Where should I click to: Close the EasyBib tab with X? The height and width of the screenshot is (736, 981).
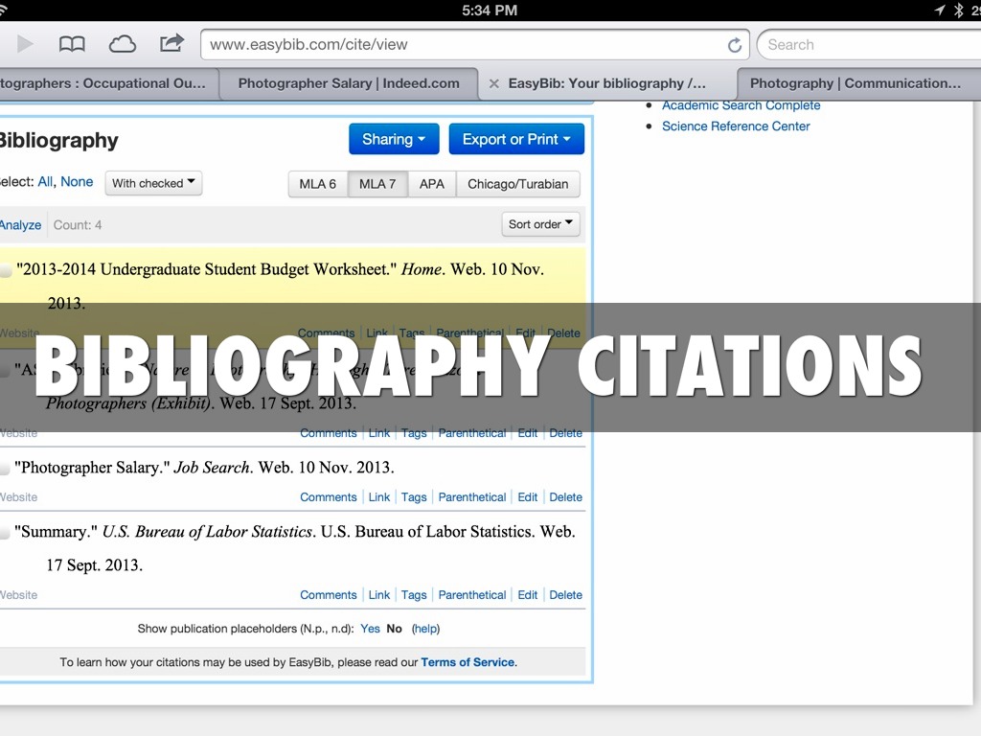click(494, 83)
